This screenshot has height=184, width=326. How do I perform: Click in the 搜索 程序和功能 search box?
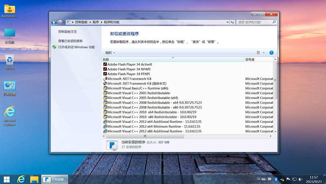pos(254,22)
